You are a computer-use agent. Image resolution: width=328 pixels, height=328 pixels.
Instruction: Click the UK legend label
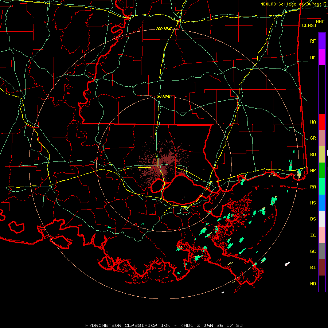[x=313, y=57]
